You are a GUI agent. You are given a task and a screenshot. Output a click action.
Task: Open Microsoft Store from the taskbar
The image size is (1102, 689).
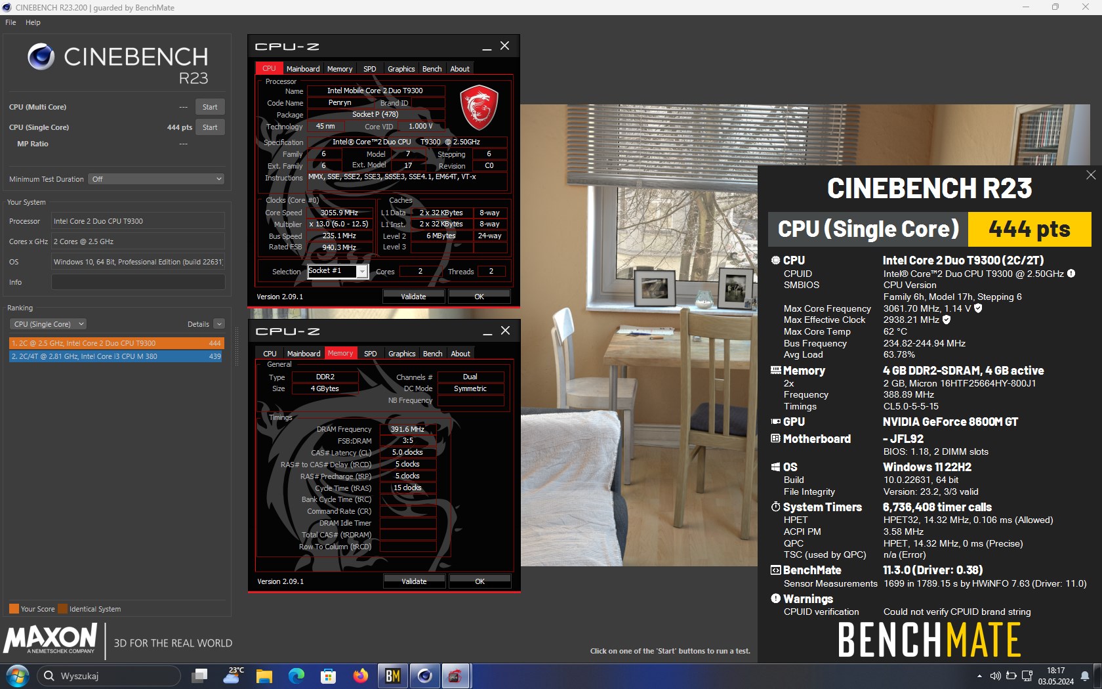[x=328, y=676]
